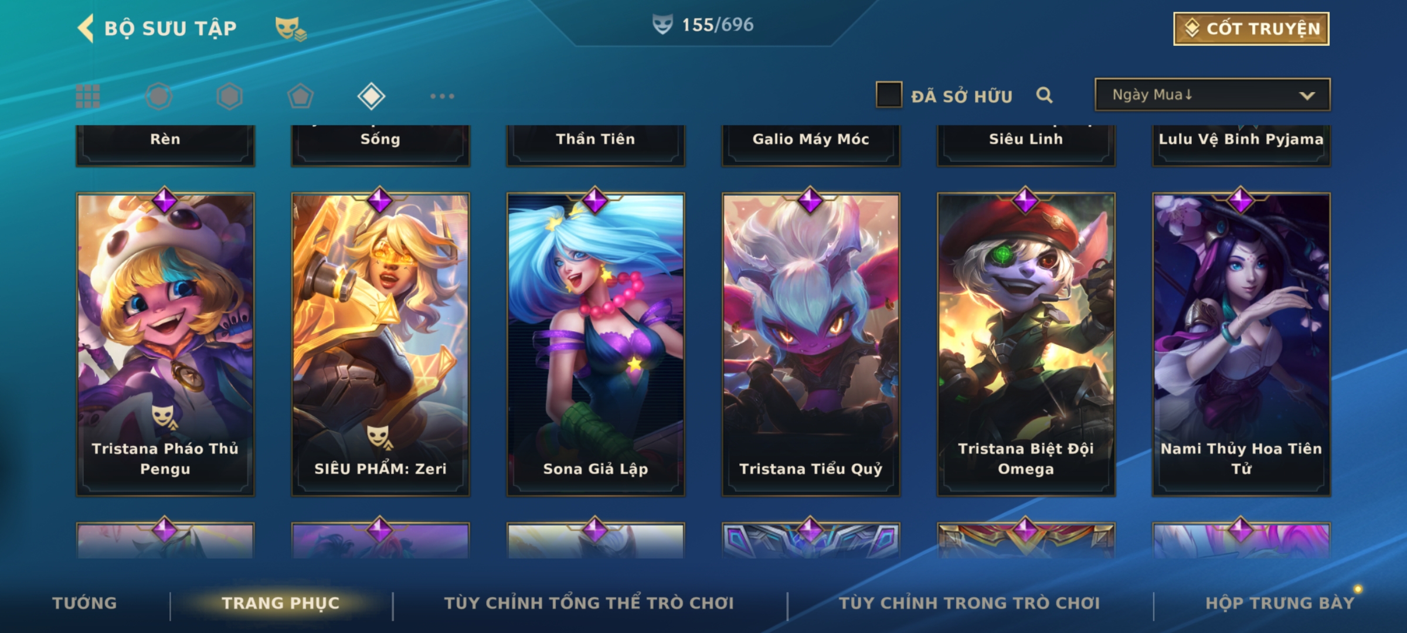Choose the pentagon rarity filter
The width and height of the screenshot is (1407, 633).
pyautogui.click(x=300, y=96)
